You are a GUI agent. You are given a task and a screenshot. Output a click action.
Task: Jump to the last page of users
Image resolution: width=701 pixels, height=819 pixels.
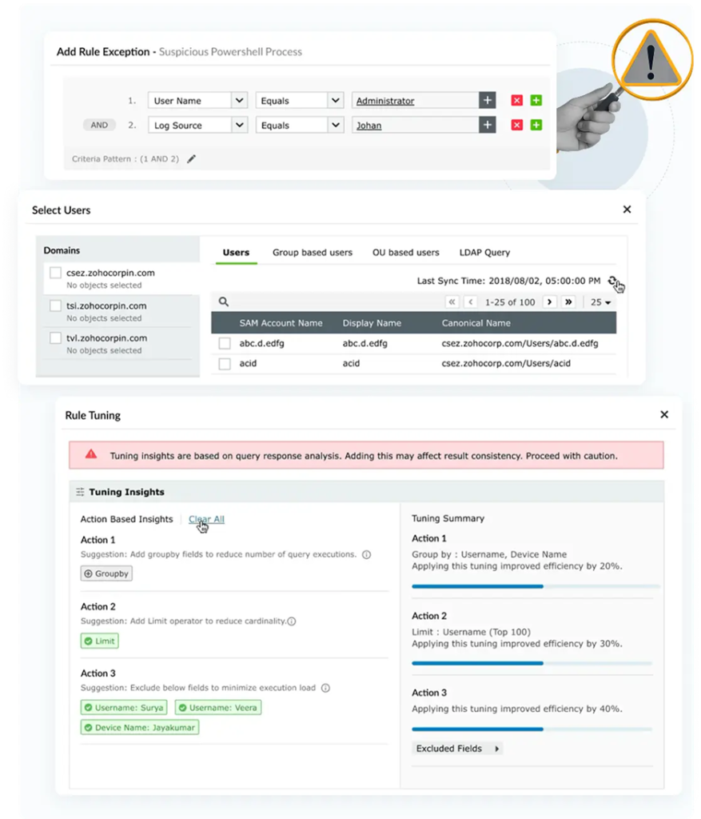(x=568, y=302)
